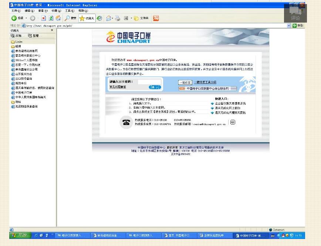The height and width of the screenshot is (246, 321).
Task: Open the 帮助 (Help) menu
Action: click(83, 11)
